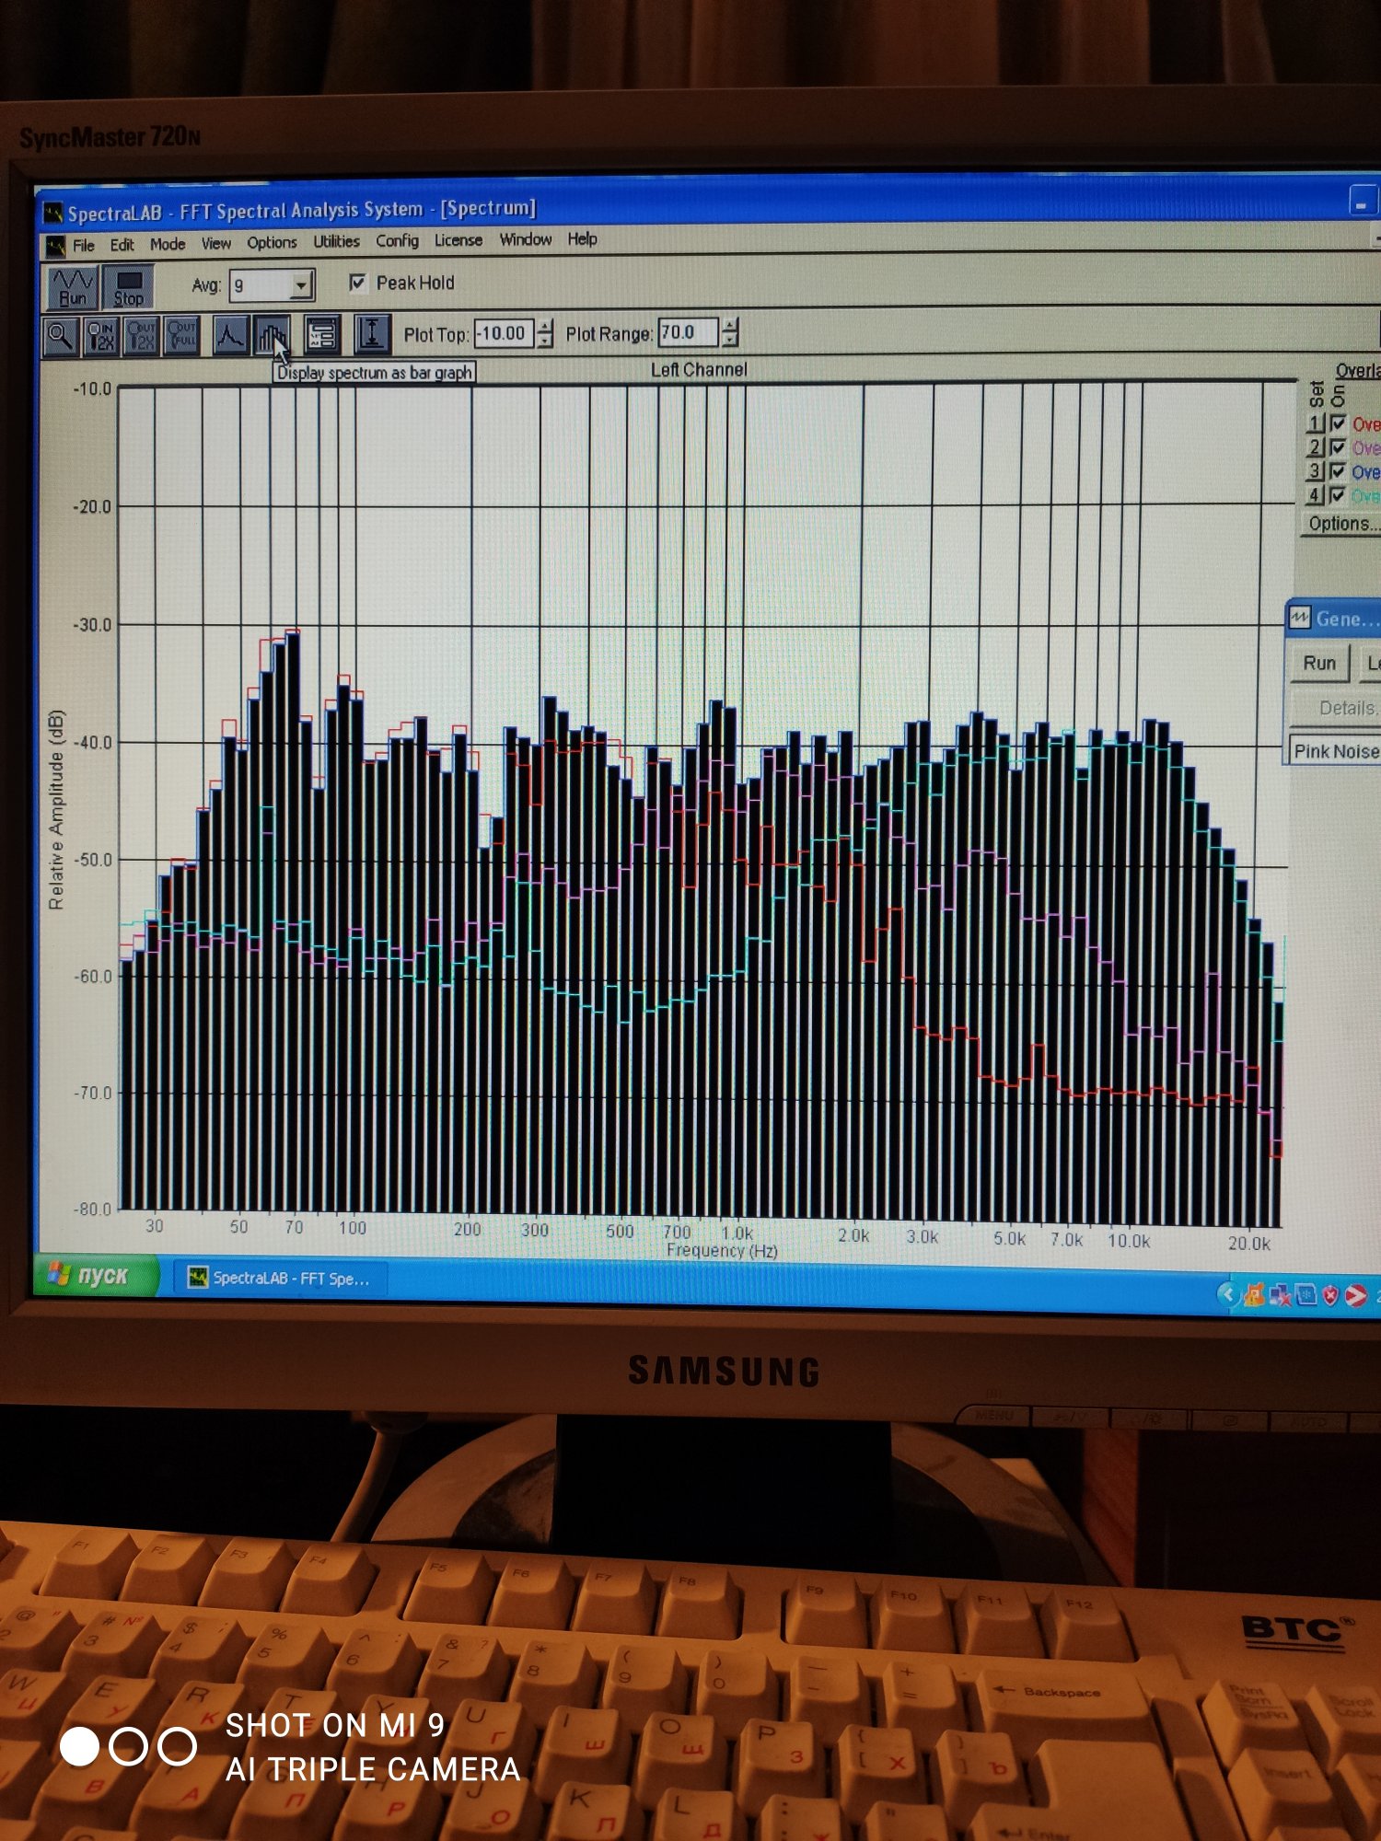Minimize the SpectraLAB window

tap(1361, 202)
